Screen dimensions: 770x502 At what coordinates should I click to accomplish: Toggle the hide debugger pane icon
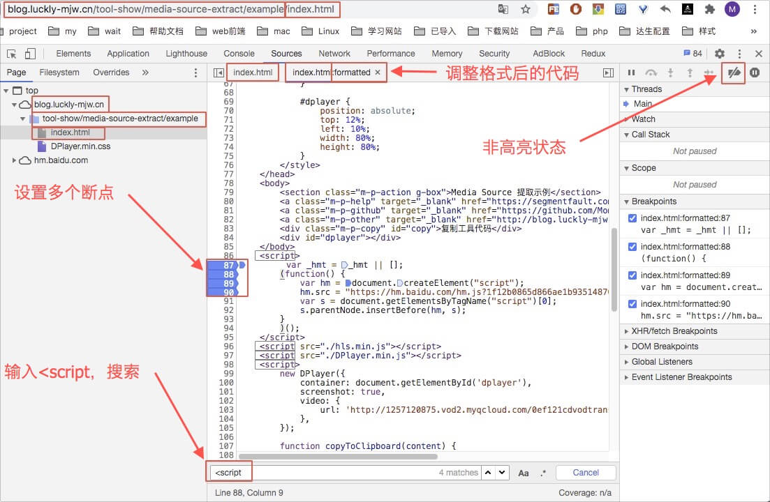click(x=609, y=73)
